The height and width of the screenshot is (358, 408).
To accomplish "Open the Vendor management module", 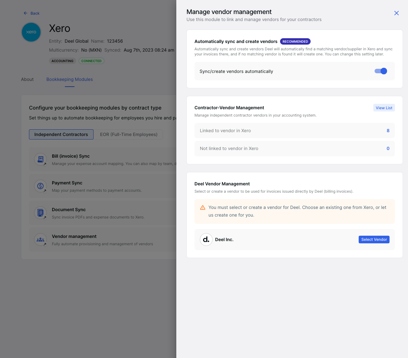I will point(103,240).
